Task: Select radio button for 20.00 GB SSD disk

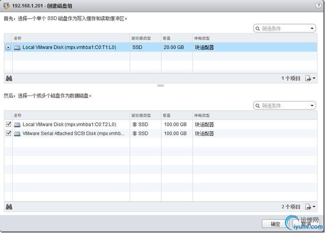Action: point(8,47)
